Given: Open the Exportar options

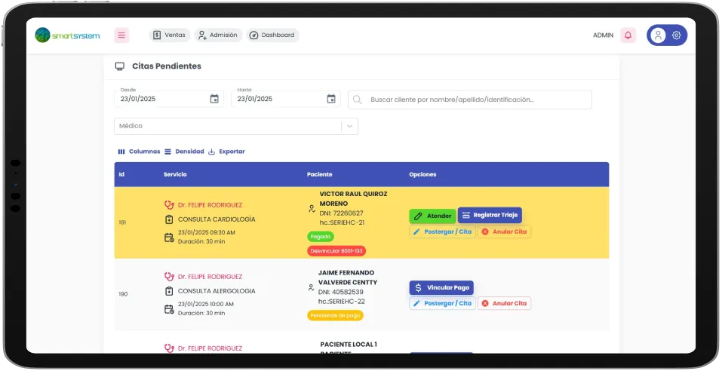Looking at the screenshot, I should (226, 152).
